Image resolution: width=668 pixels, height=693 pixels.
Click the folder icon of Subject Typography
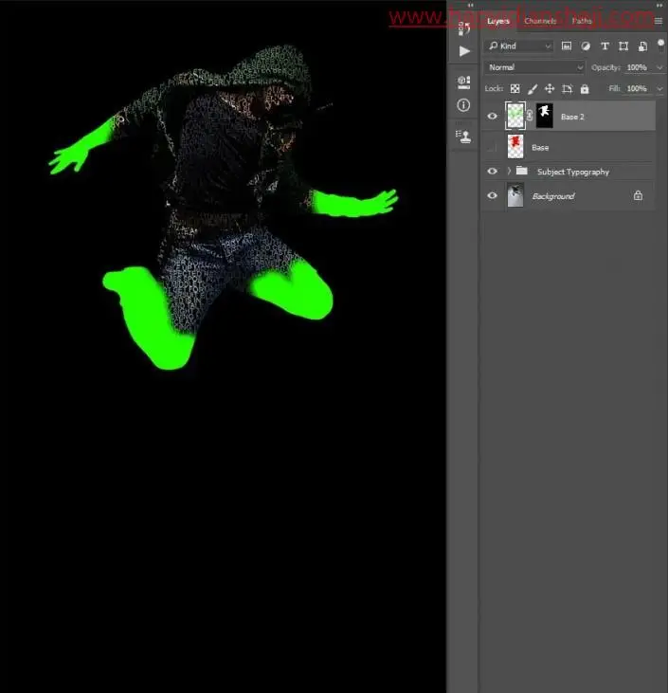(x=522, y=171)
